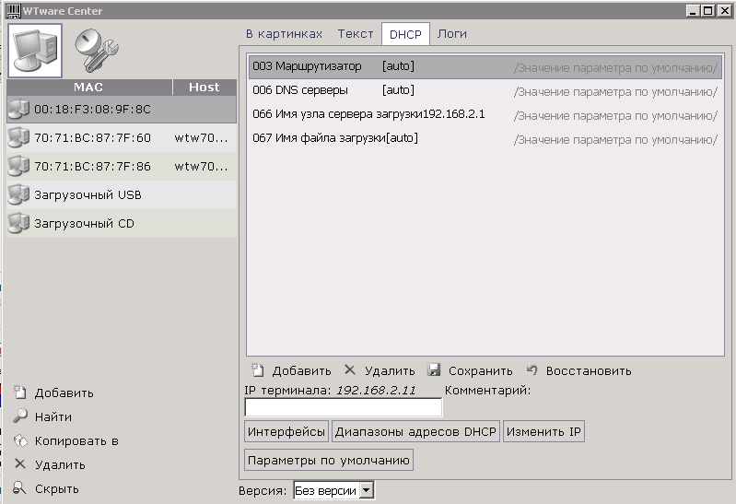Click the Найти magnifier icon
Viewport: 736px width, 504px height.
20,416
